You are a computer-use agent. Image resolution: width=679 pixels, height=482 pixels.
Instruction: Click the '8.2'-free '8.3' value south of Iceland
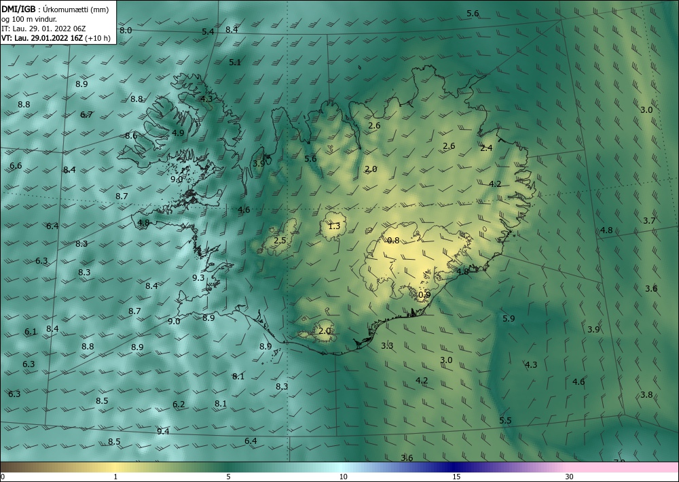282,387
